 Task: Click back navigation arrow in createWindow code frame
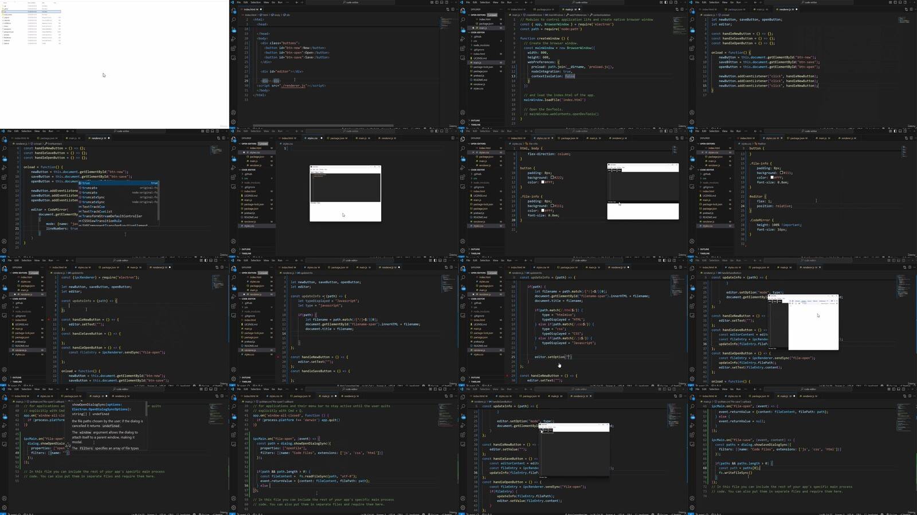[x=526, y=2]
